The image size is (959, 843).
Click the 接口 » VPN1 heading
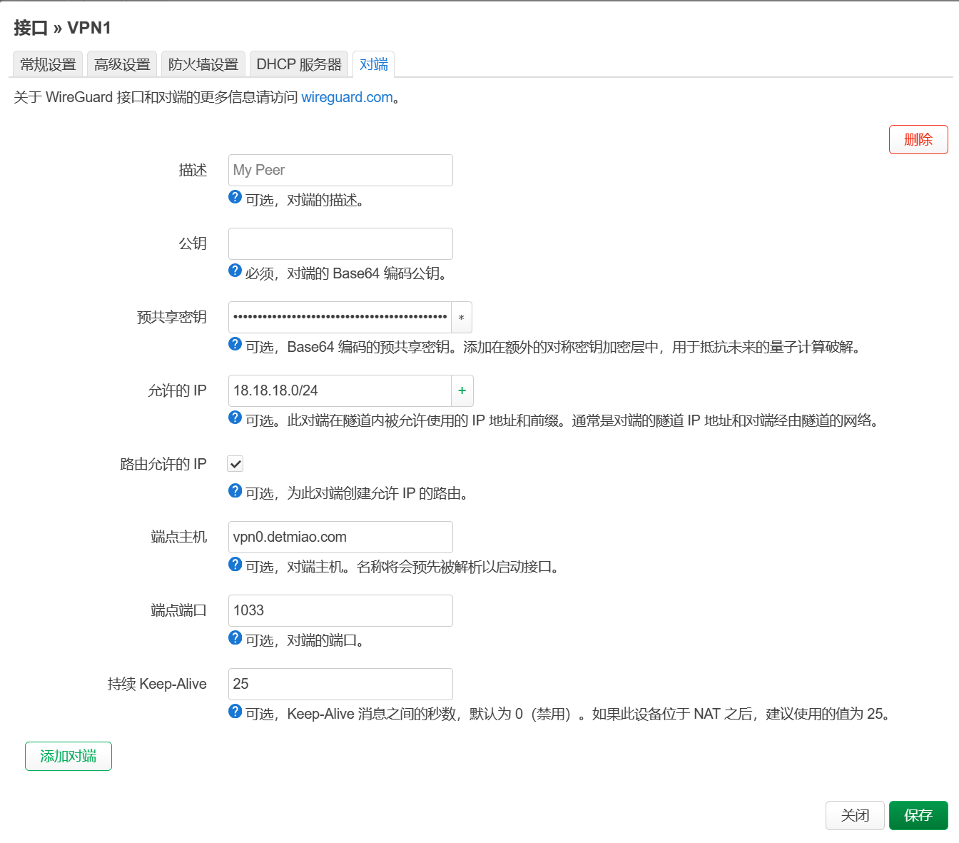pyautogui.click(x=62, y=28)
